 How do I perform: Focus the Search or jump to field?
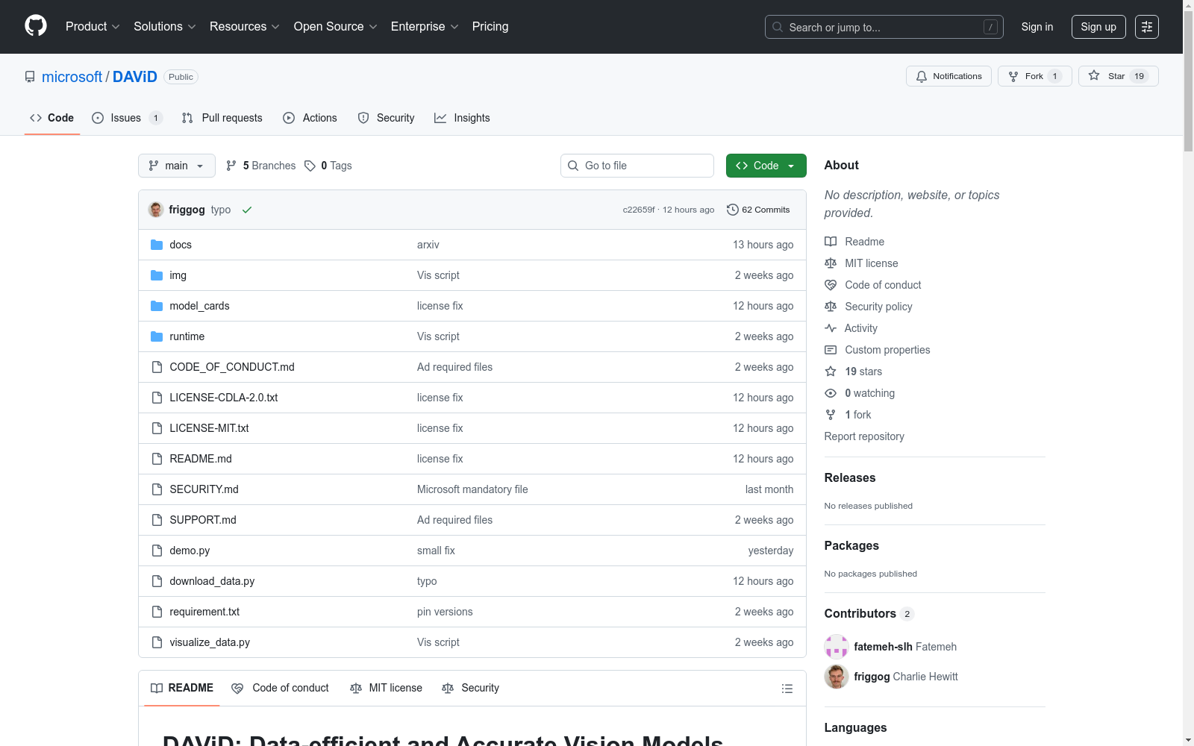(884, 27)
